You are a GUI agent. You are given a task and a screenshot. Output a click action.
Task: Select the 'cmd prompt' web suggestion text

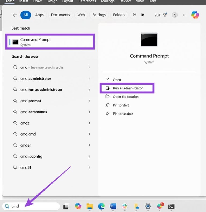click(31, 101)
